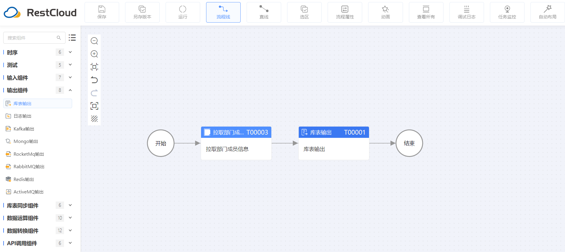Redo the canvas action
The height and width of the screenshot is (252, 565).
point(94,93)
